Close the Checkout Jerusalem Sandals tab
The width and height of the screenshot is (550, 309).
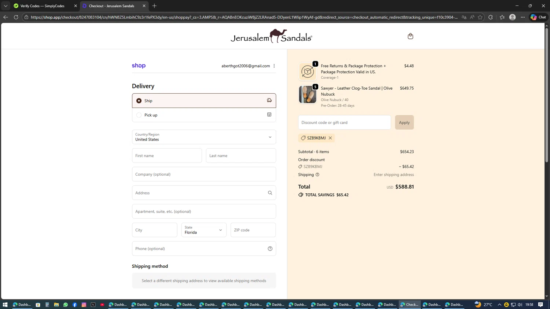144,6
